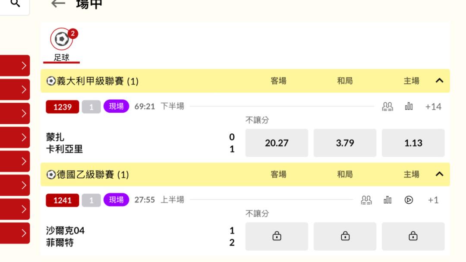The image size is (466, 262).
Task: Show +1 more markets for 沙爾克04 match
Action: point(433,200)
